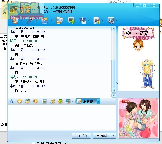Close chat window with X

[154, 5]
